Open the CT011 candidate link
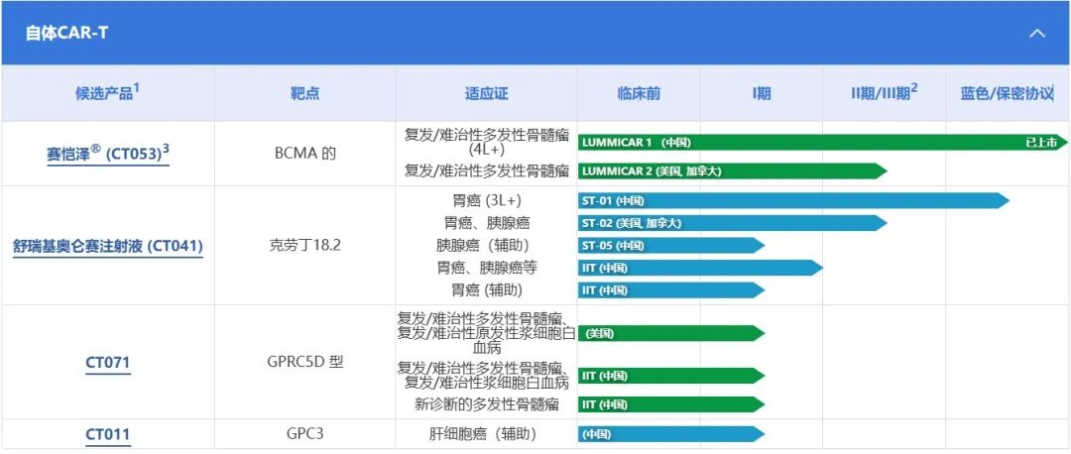This screenshot has height=454, width=1071. pos(108,434)
